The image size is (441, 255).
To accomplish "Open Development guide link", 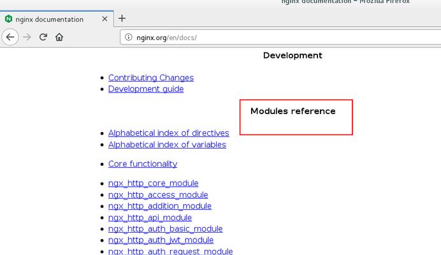I will [x=146, y=89].
